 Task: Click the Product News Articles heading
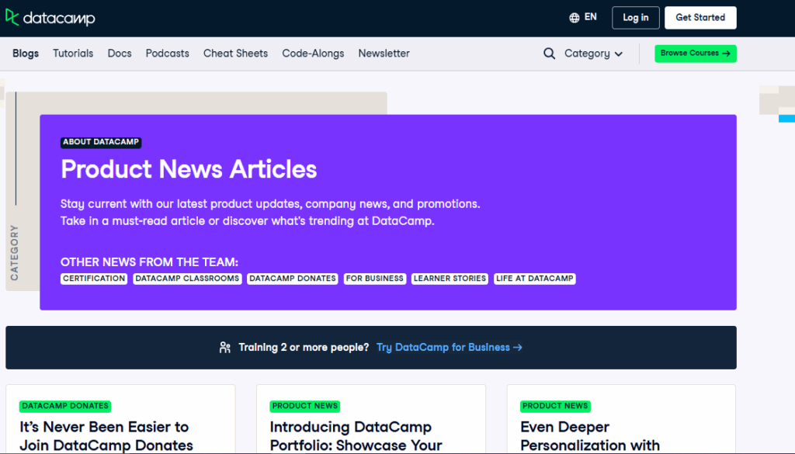189,169
